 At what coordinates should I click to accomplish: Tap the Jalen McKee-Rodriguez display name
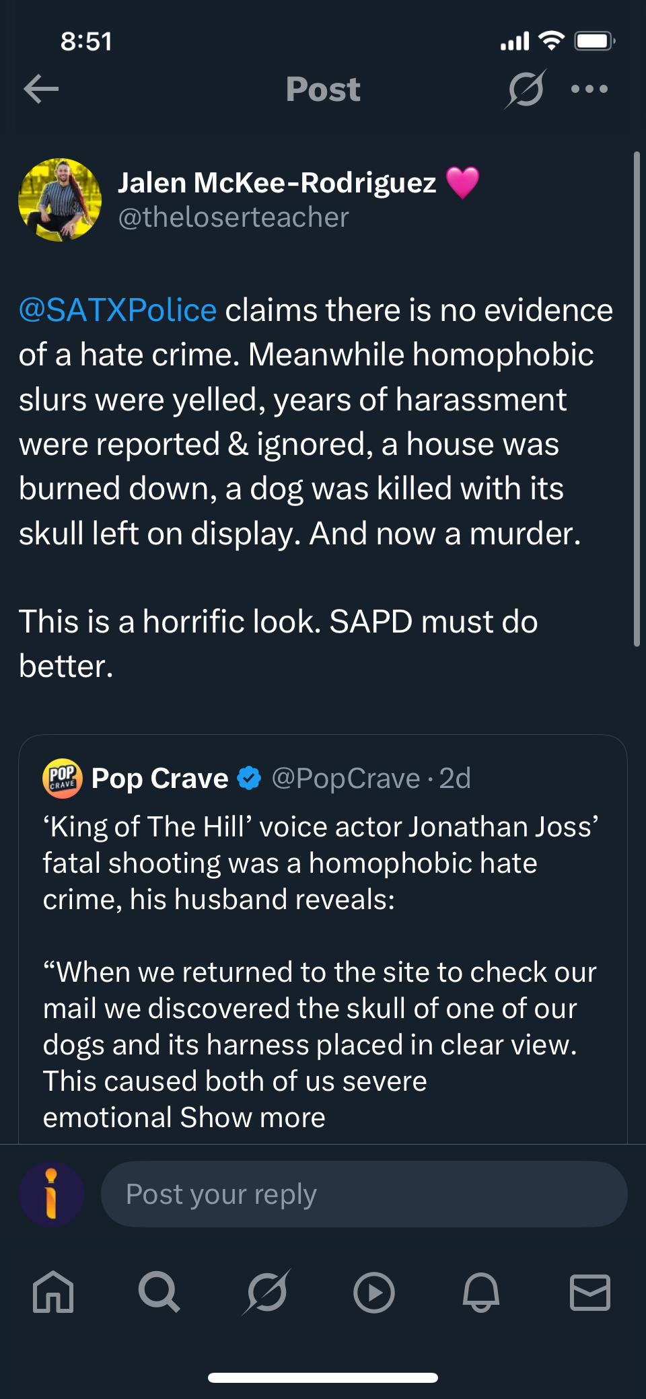[x=277, y=182]
